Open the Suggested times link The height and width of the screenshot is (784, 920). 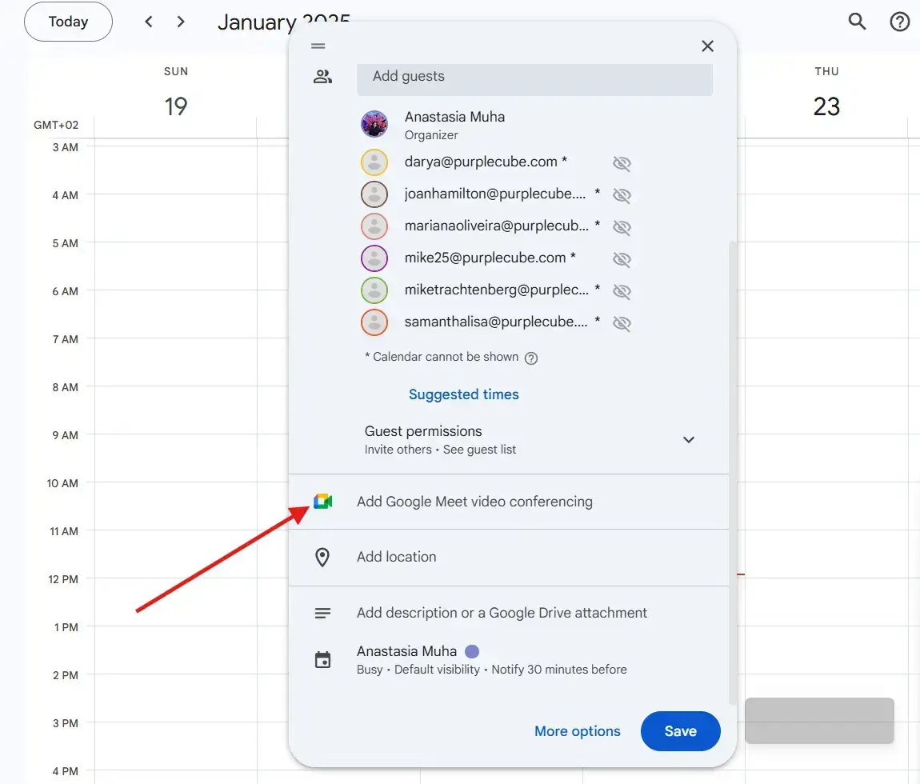463,394
